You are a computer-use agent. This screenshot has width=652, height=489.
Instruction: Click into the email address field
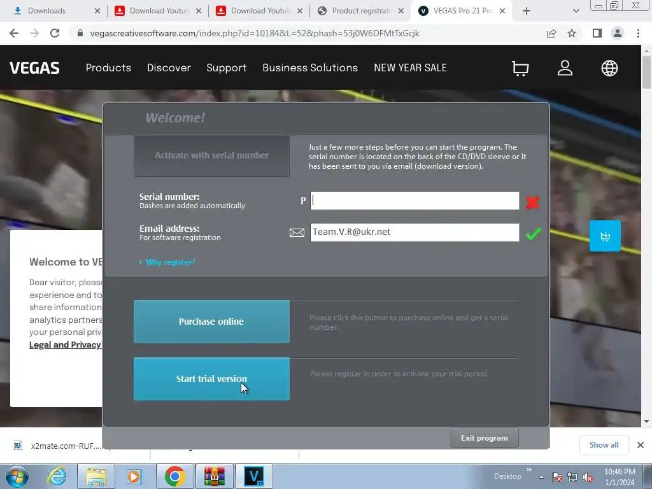click(x=415, y=232)
